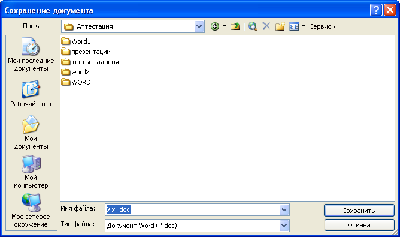This screenshot has height=237, width=400.
Task: Click the Views icon
Action: pos(294,26)
